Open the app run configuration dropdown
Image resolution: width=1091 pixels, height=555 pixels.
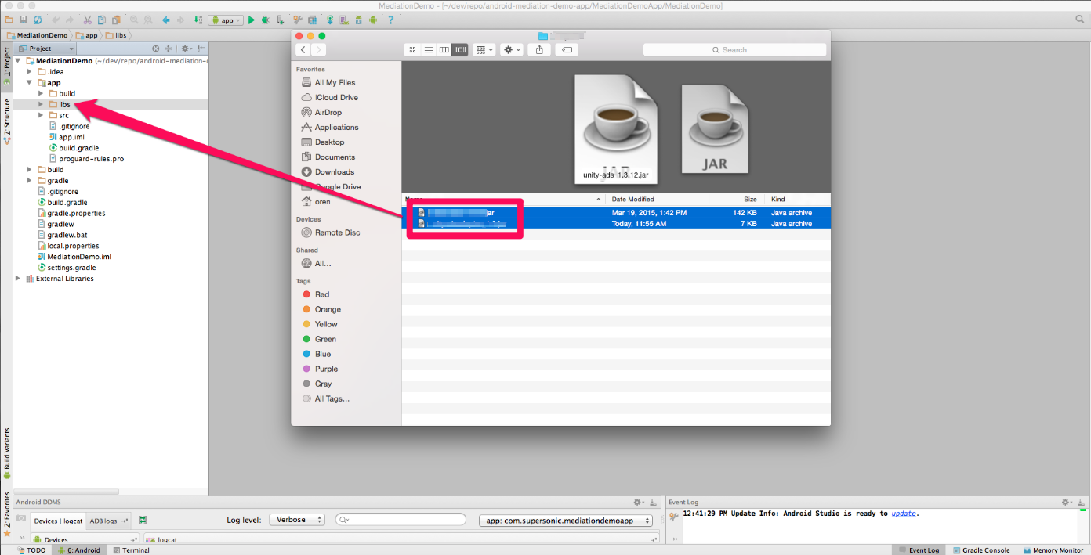tap(225, 20)
